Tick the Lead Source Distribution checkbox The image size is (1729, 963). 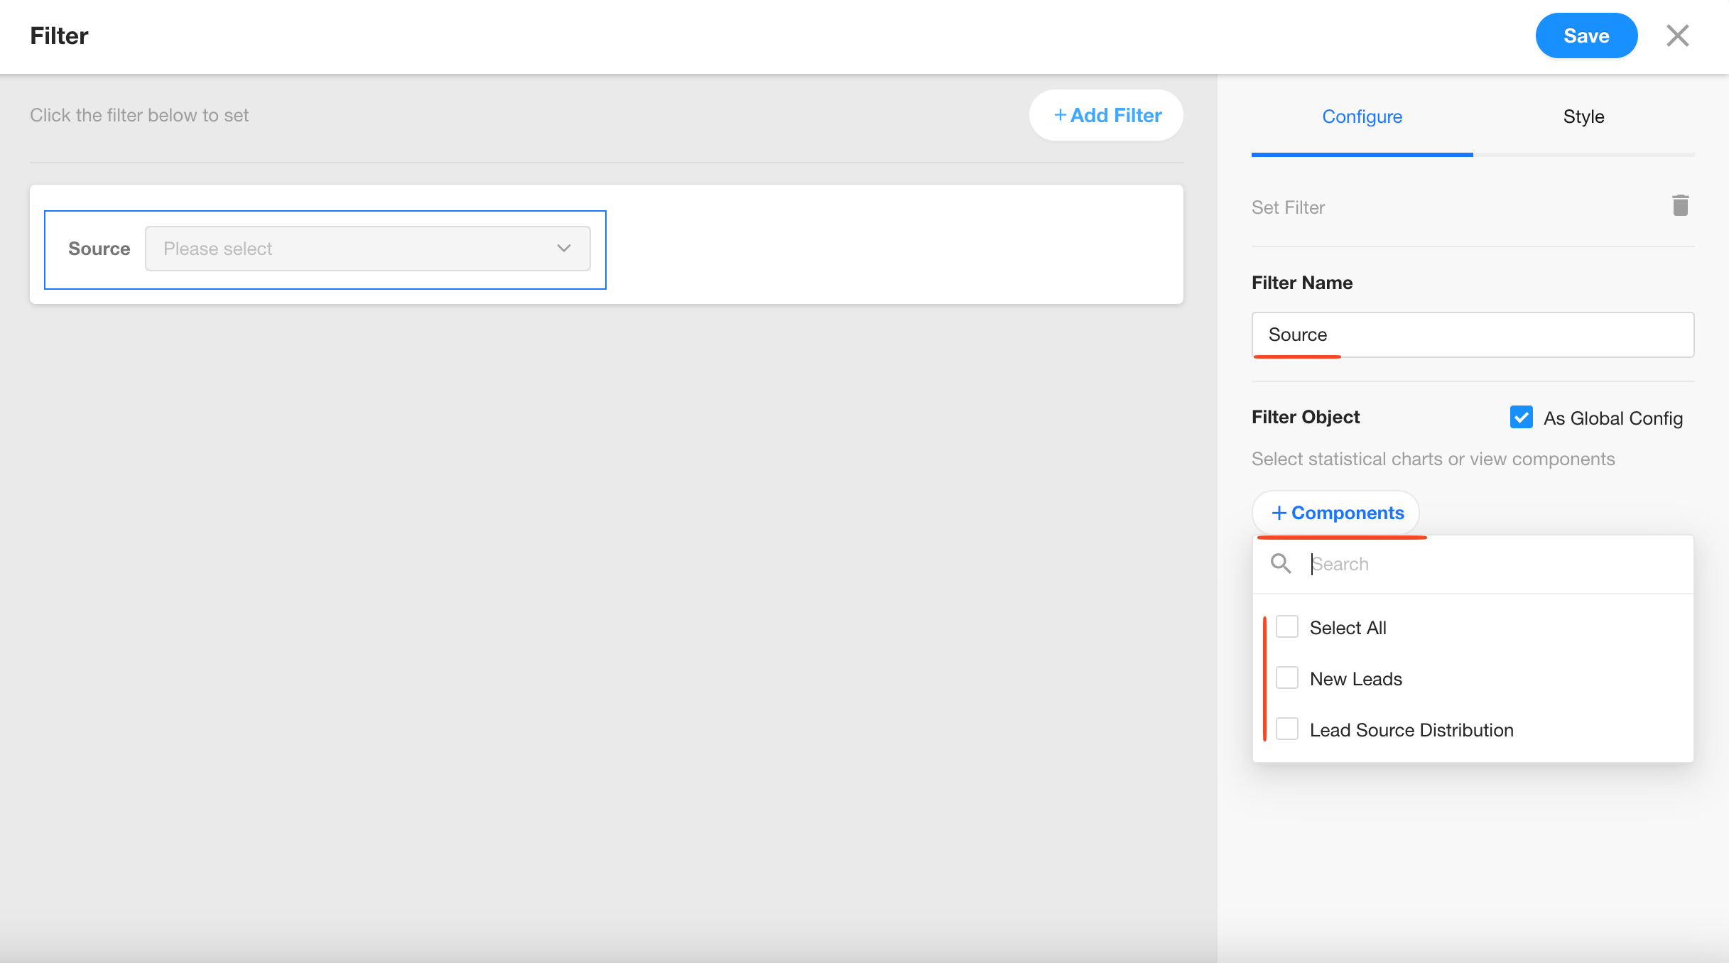click(1287, 729)
